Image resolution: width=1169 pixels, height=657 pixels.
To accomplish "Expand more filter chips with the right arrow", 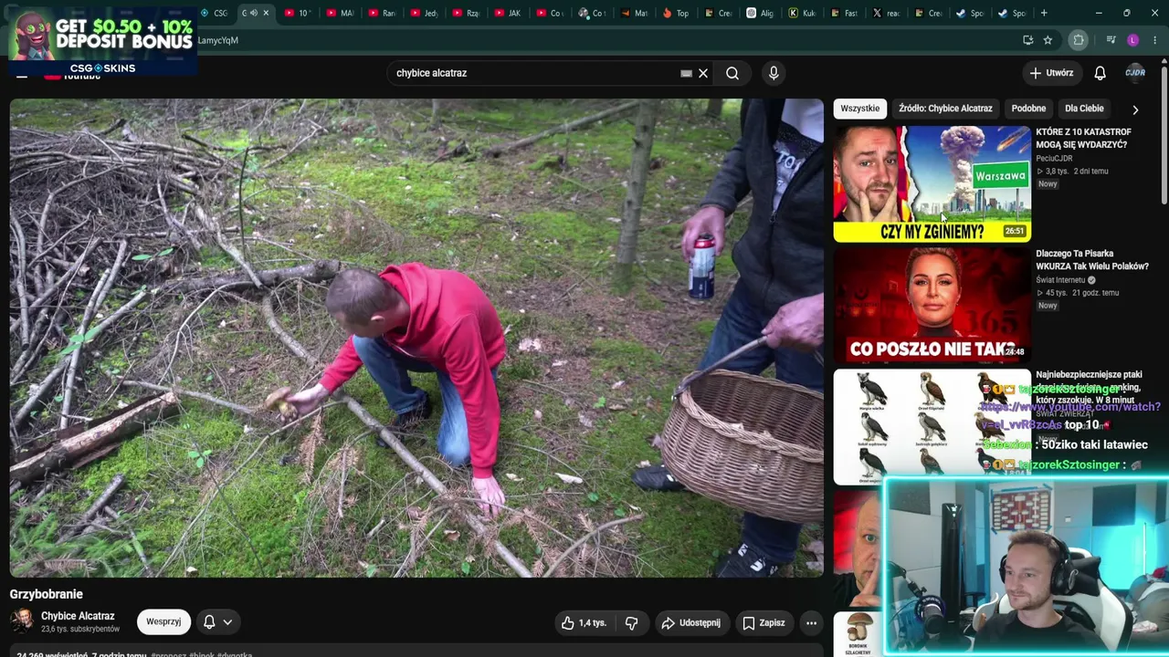I will tap(1135, 109).
